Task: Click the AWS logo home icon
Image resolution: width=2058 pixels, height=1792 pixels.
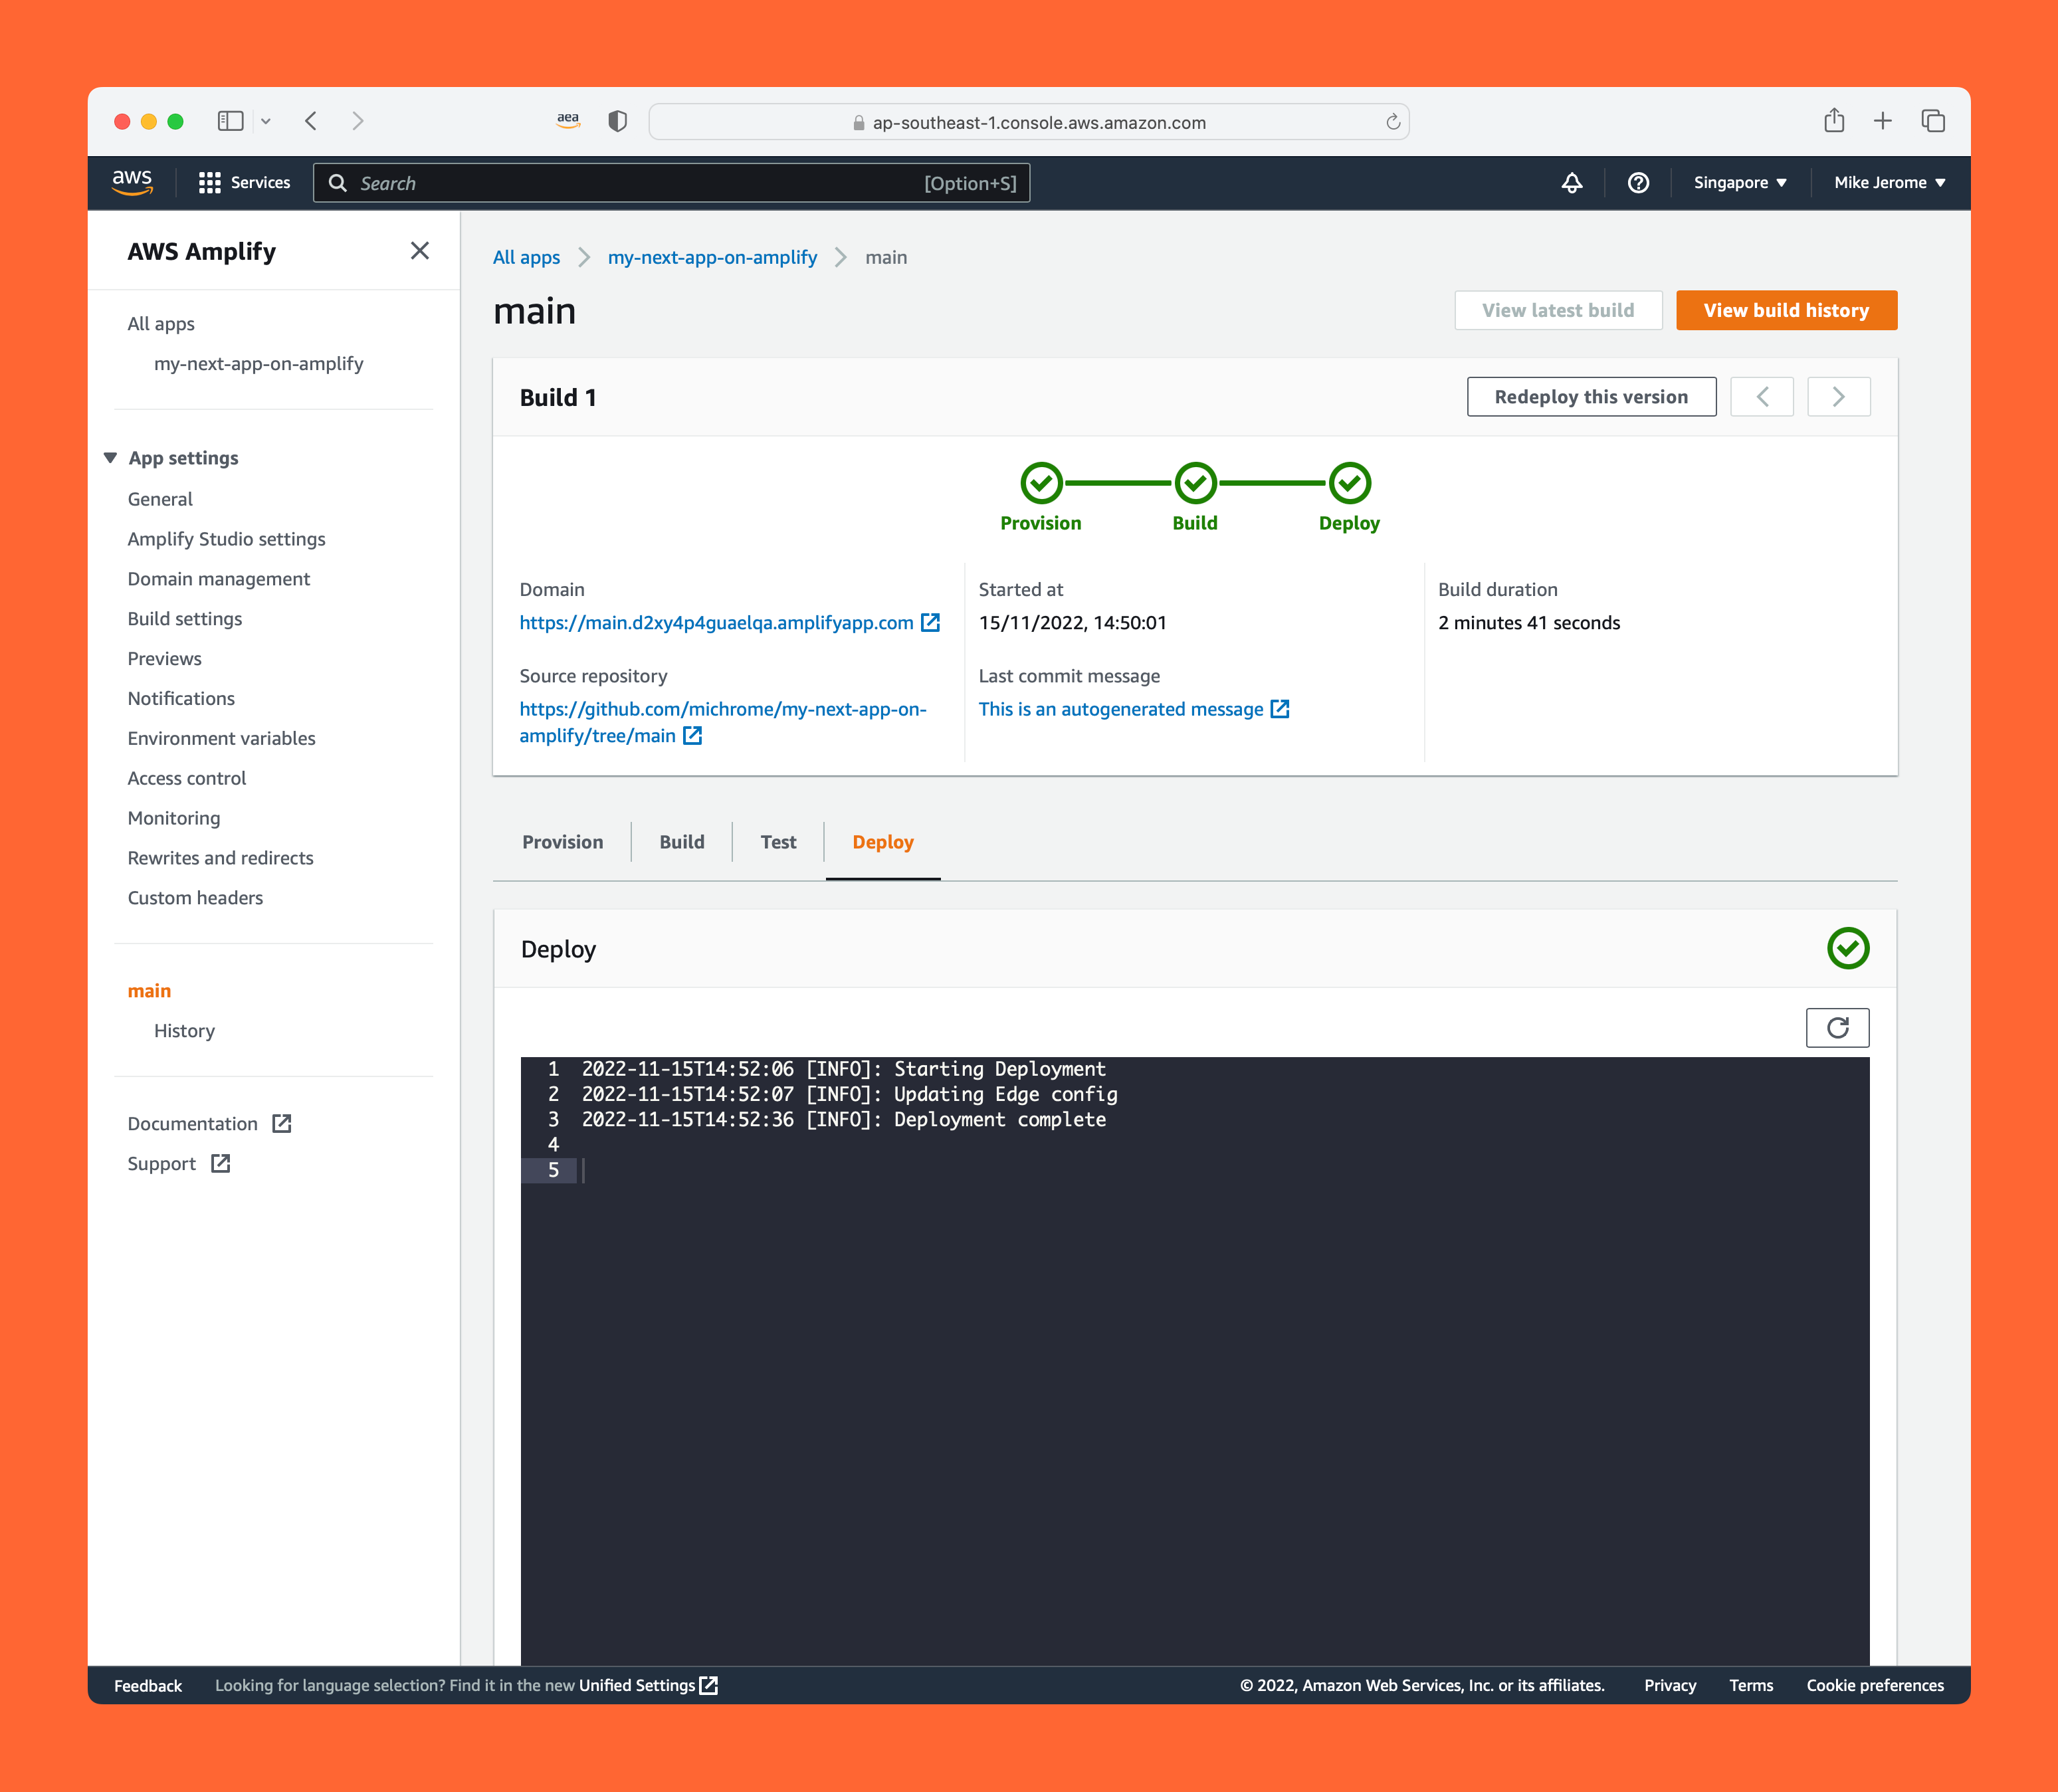Action: (132, 182)
